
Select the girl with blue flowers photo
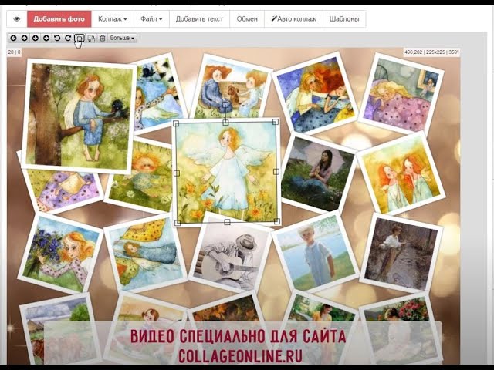point(60,254)
